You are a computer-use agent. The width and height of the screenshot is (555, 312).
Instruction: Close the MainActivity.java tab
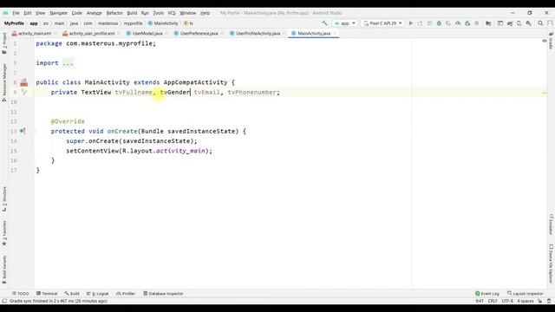point(335,33)
